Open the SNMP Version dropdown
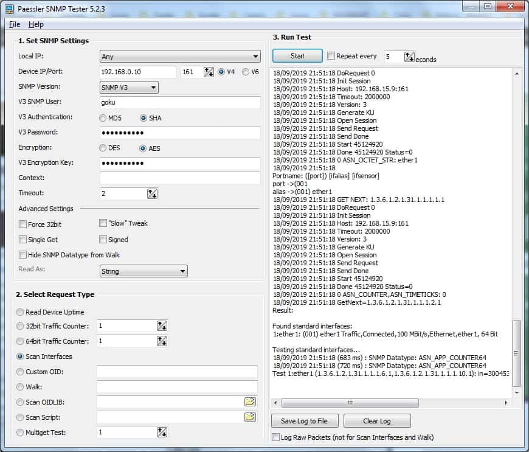 click(129, 88)
